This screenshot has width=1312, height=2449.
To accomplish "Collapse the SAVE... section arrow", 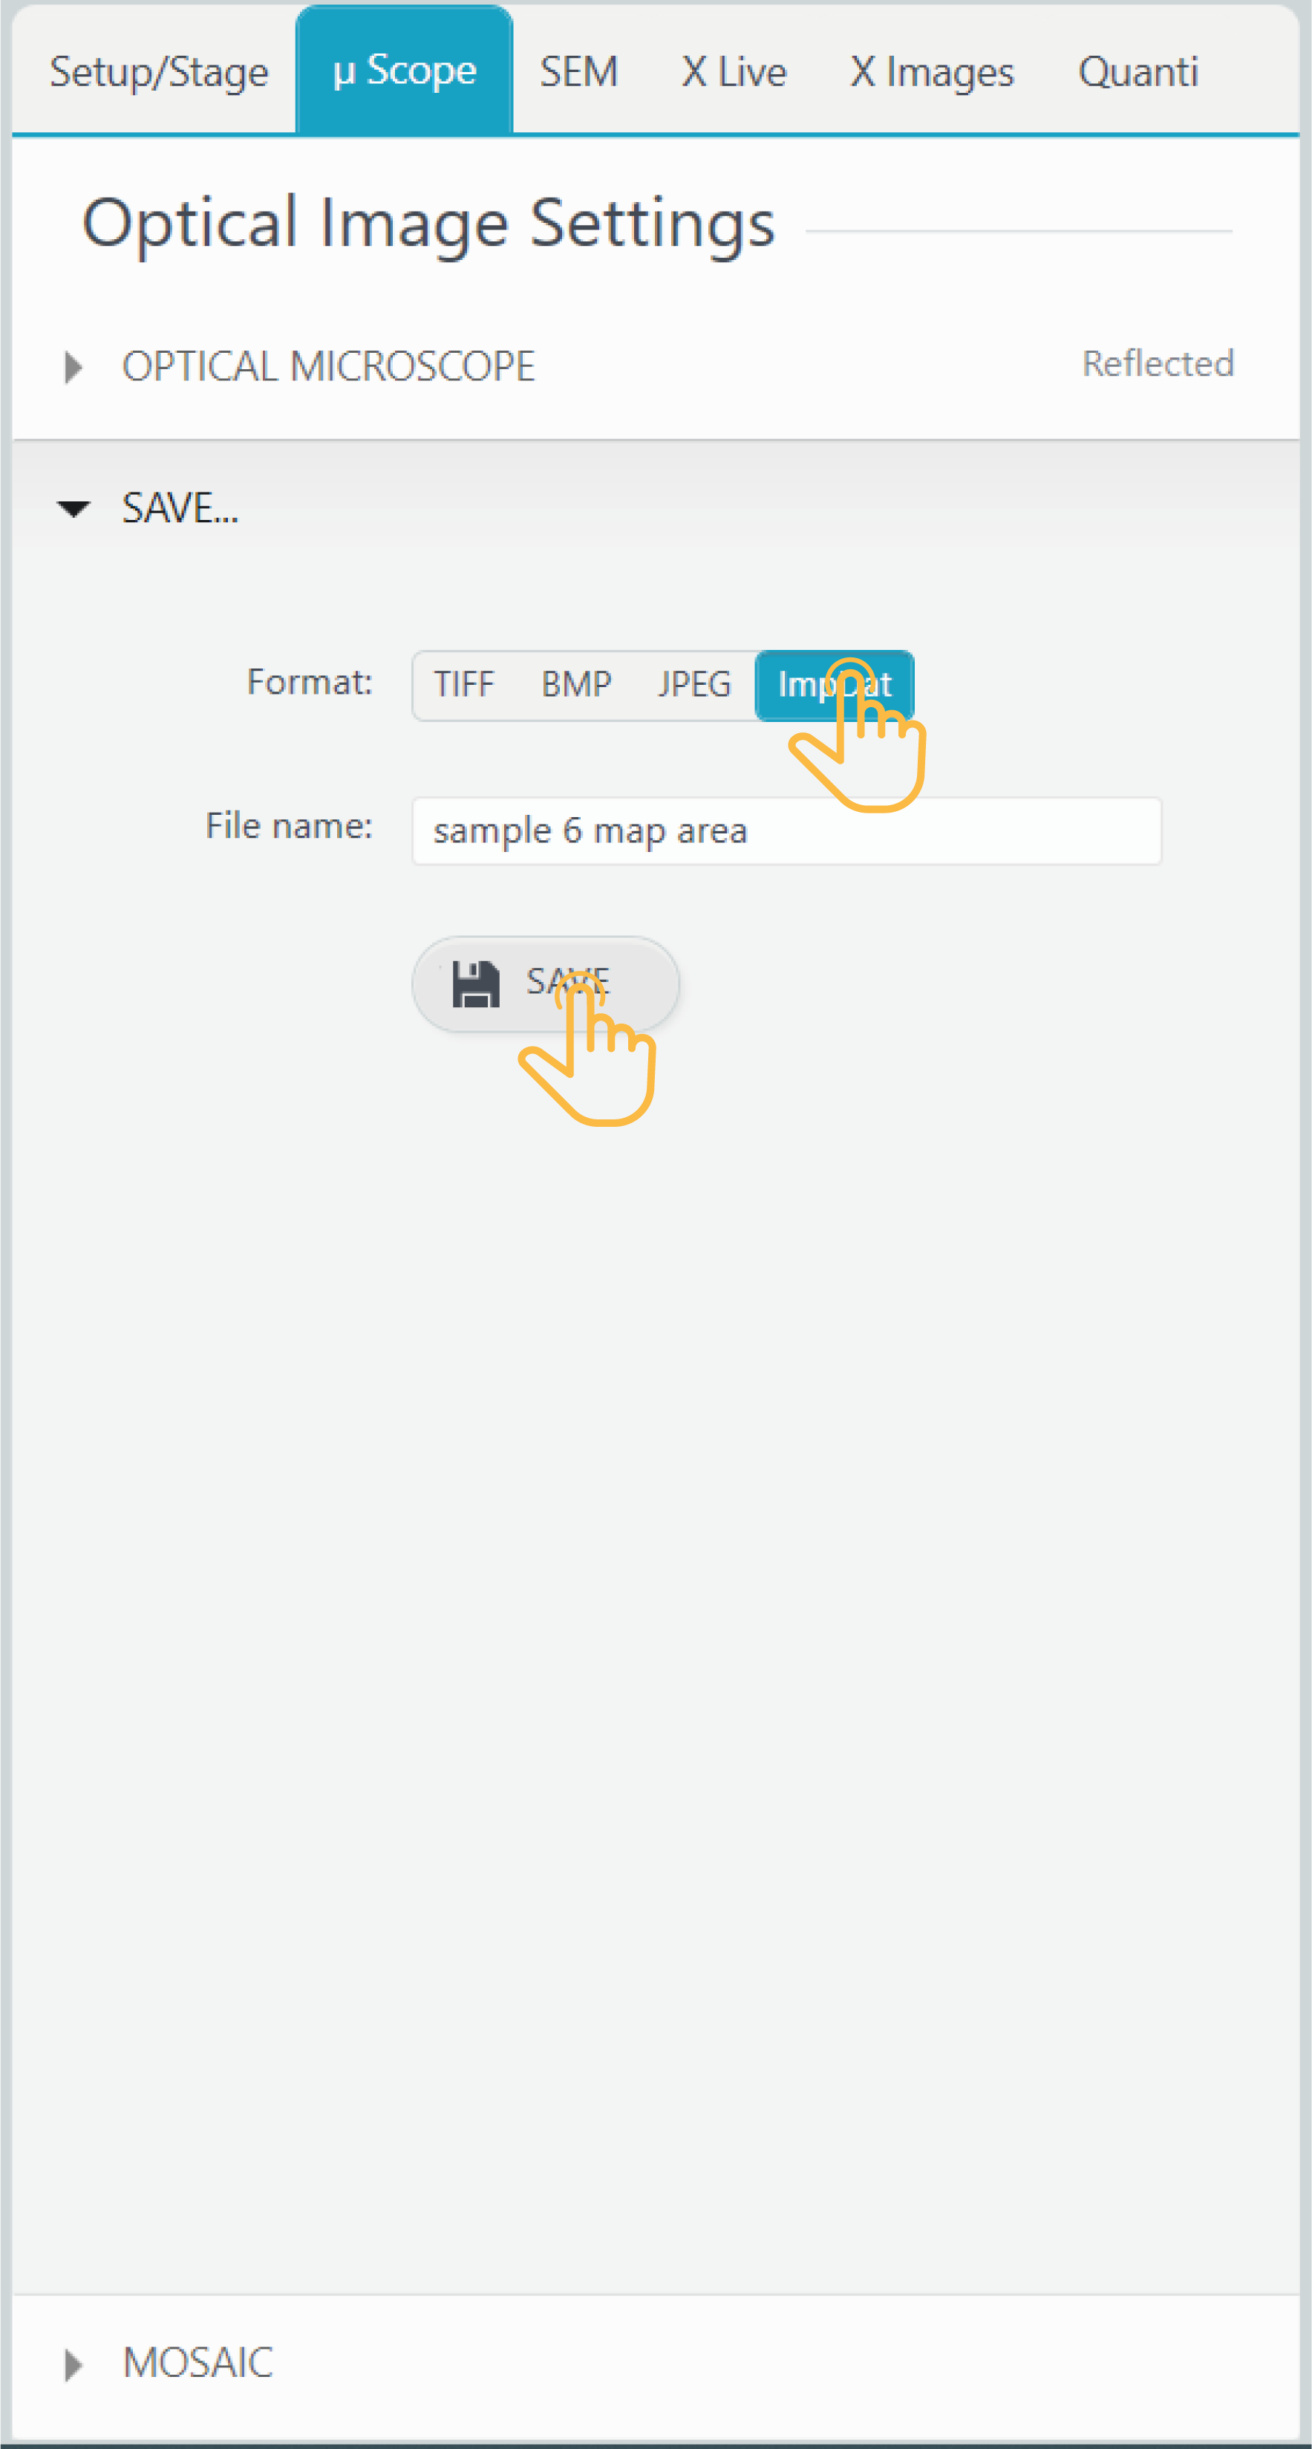I will (74, 509).
